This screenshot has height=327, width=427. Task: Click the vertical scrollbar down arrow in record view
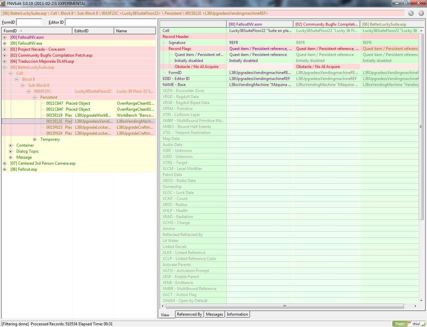tap(421, 301)
